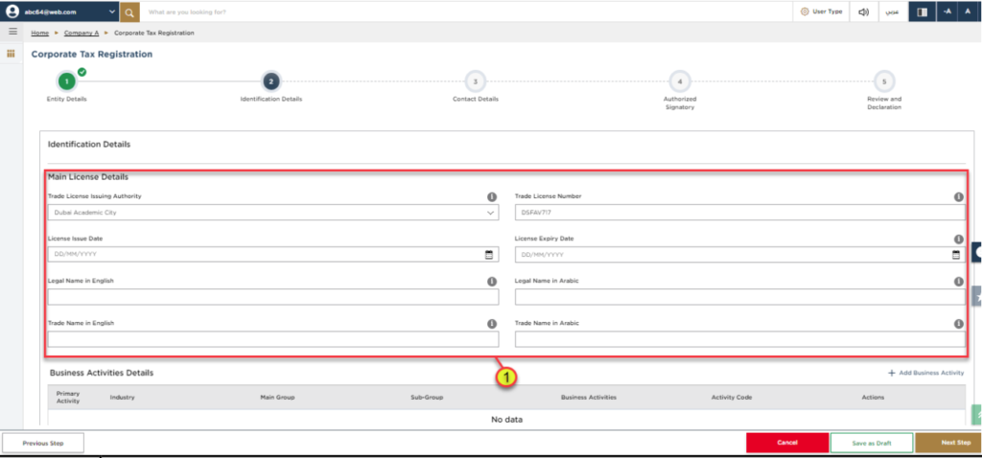Open calendar picker for License Expiry Date
982x458 pixels.
coord(956,255)
